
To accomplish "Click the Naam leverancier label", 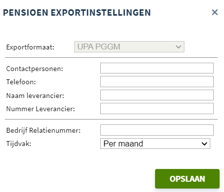I will pyautogui.click(x=35, y=96).
